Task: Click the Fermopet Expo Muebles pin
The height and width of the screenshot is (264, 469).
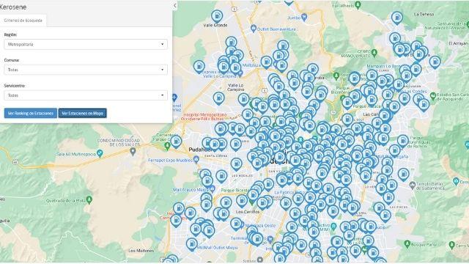Action: (196, 160)
